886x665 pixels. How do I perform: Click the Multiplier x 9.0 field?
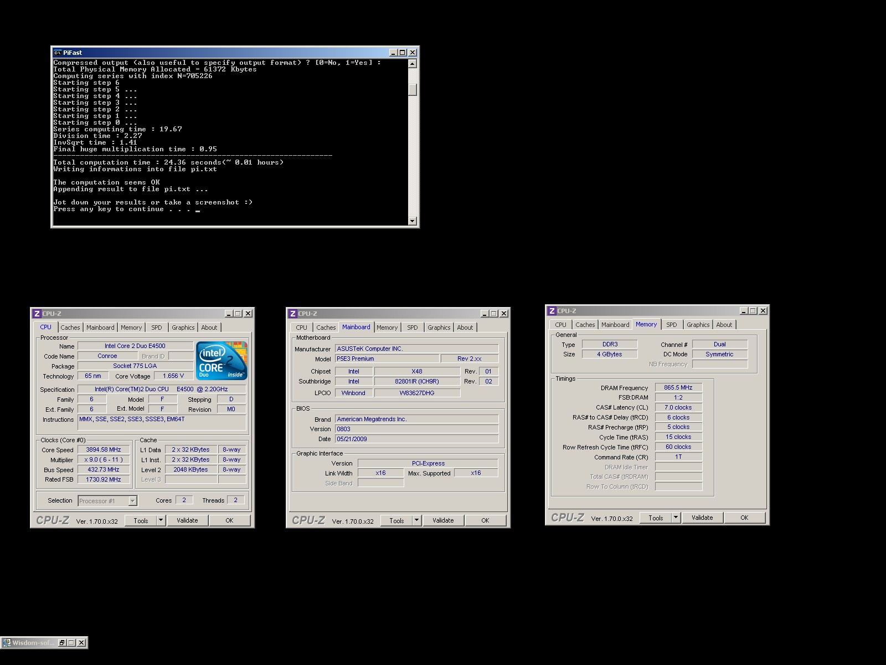point(104,459)
